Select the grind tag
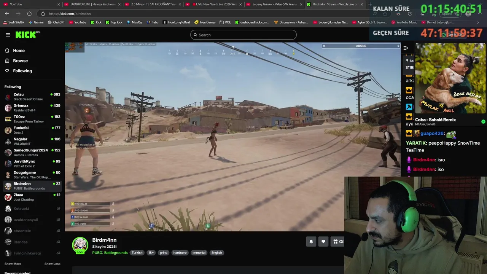 pyautogui.click(x=164, y=253)
